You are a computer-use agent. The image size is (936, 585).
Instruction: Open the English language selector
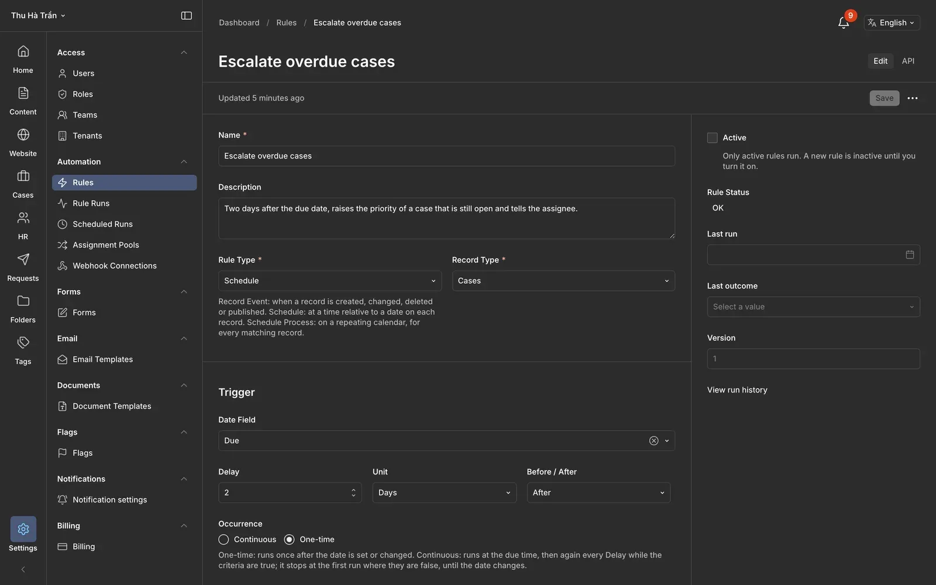(x=892, y=23)
